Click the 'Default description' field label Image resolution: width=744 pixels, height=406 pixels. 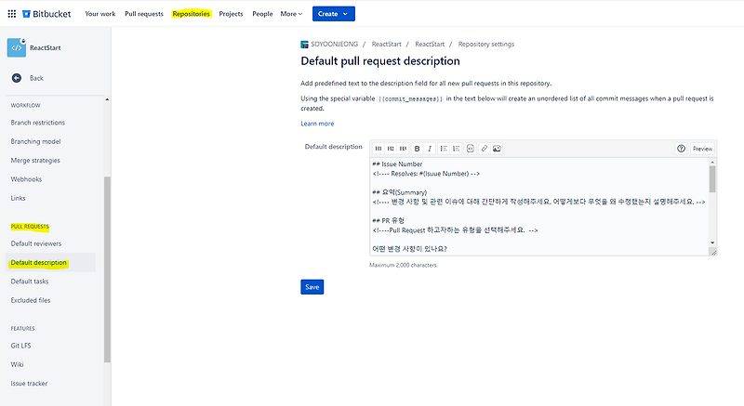point(333,147)
